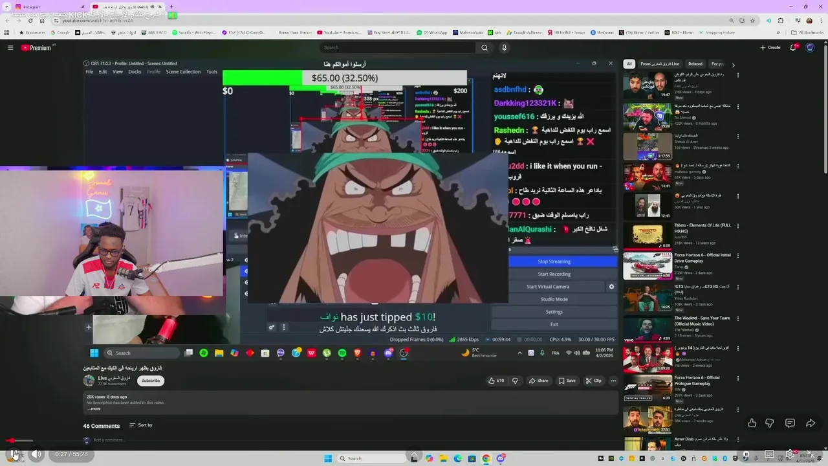Seek on outer player red progress bar
Image resolution: width=828 pixels, height=466 pixels.
click(19, 441)
